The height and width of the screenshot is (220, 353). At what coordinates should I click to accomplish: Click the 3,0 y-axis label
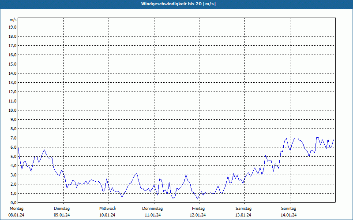[13, 175]
